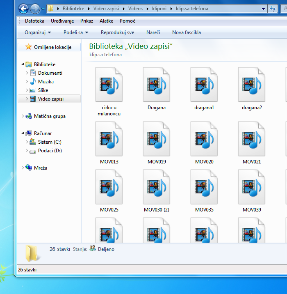The image size is (287, 294).
Task: Expand the Matična grupa node
Action: [23, 116]
